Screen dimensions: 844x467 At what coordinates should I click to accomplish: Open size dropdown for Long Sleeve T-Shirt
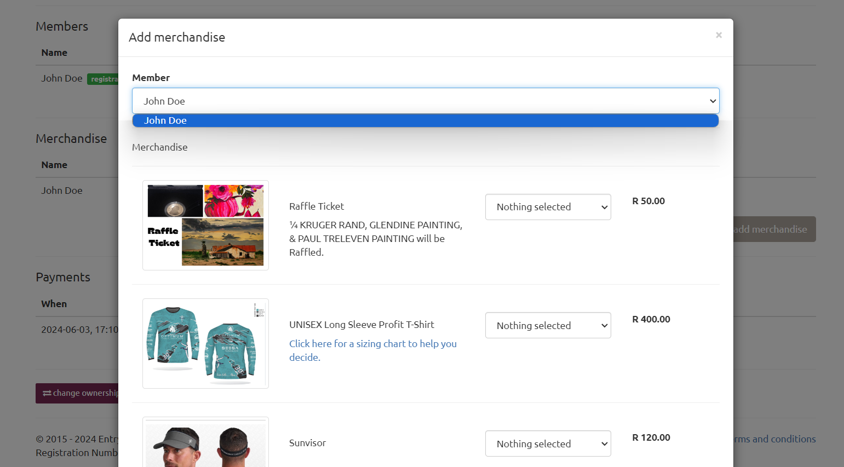tap(548, 325)
